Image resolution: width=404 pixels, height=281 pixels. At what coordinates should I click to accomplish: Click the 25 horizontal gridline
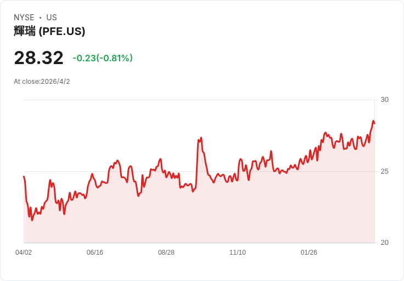click(199, 171)
